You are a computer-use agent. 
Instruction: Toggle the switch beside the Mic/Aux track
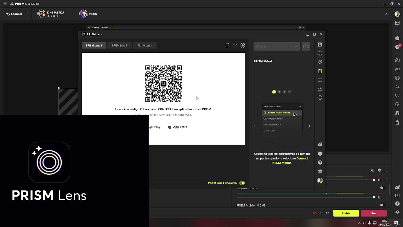click(x=382, y=188)
